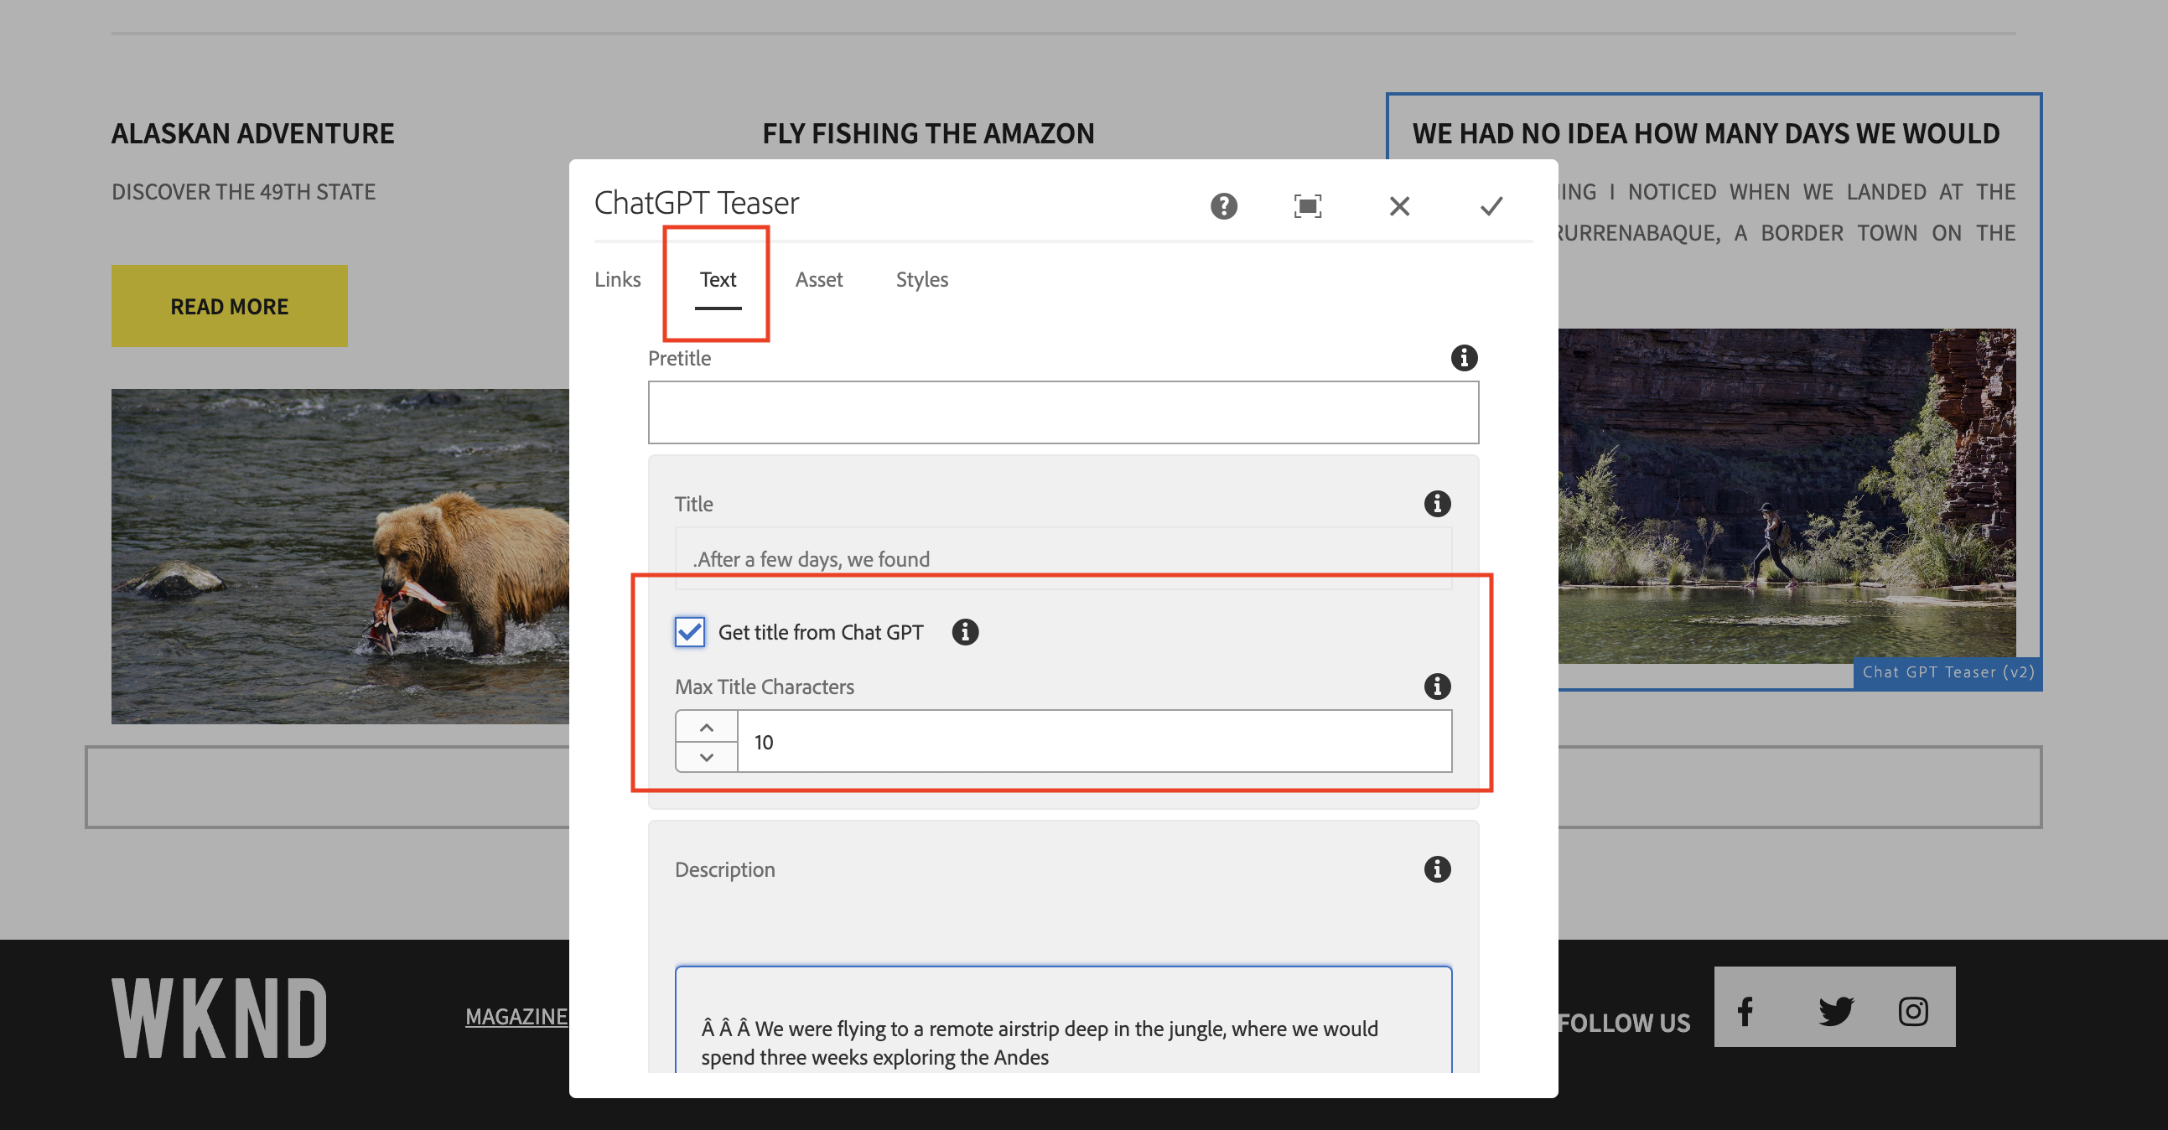Screen dimensions: 2168x1130
Task: Confirm dialog with the checkmark icon
Action: pyautogui.click(x=1491, y=206)
